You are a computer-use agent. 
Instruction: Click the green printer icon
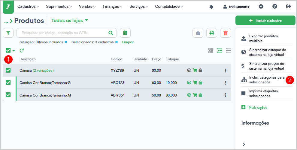click(211, 33)
